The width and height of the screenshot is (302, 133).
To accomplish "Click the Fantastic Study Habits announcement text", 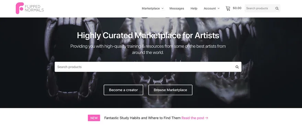I will pos(142,118).
